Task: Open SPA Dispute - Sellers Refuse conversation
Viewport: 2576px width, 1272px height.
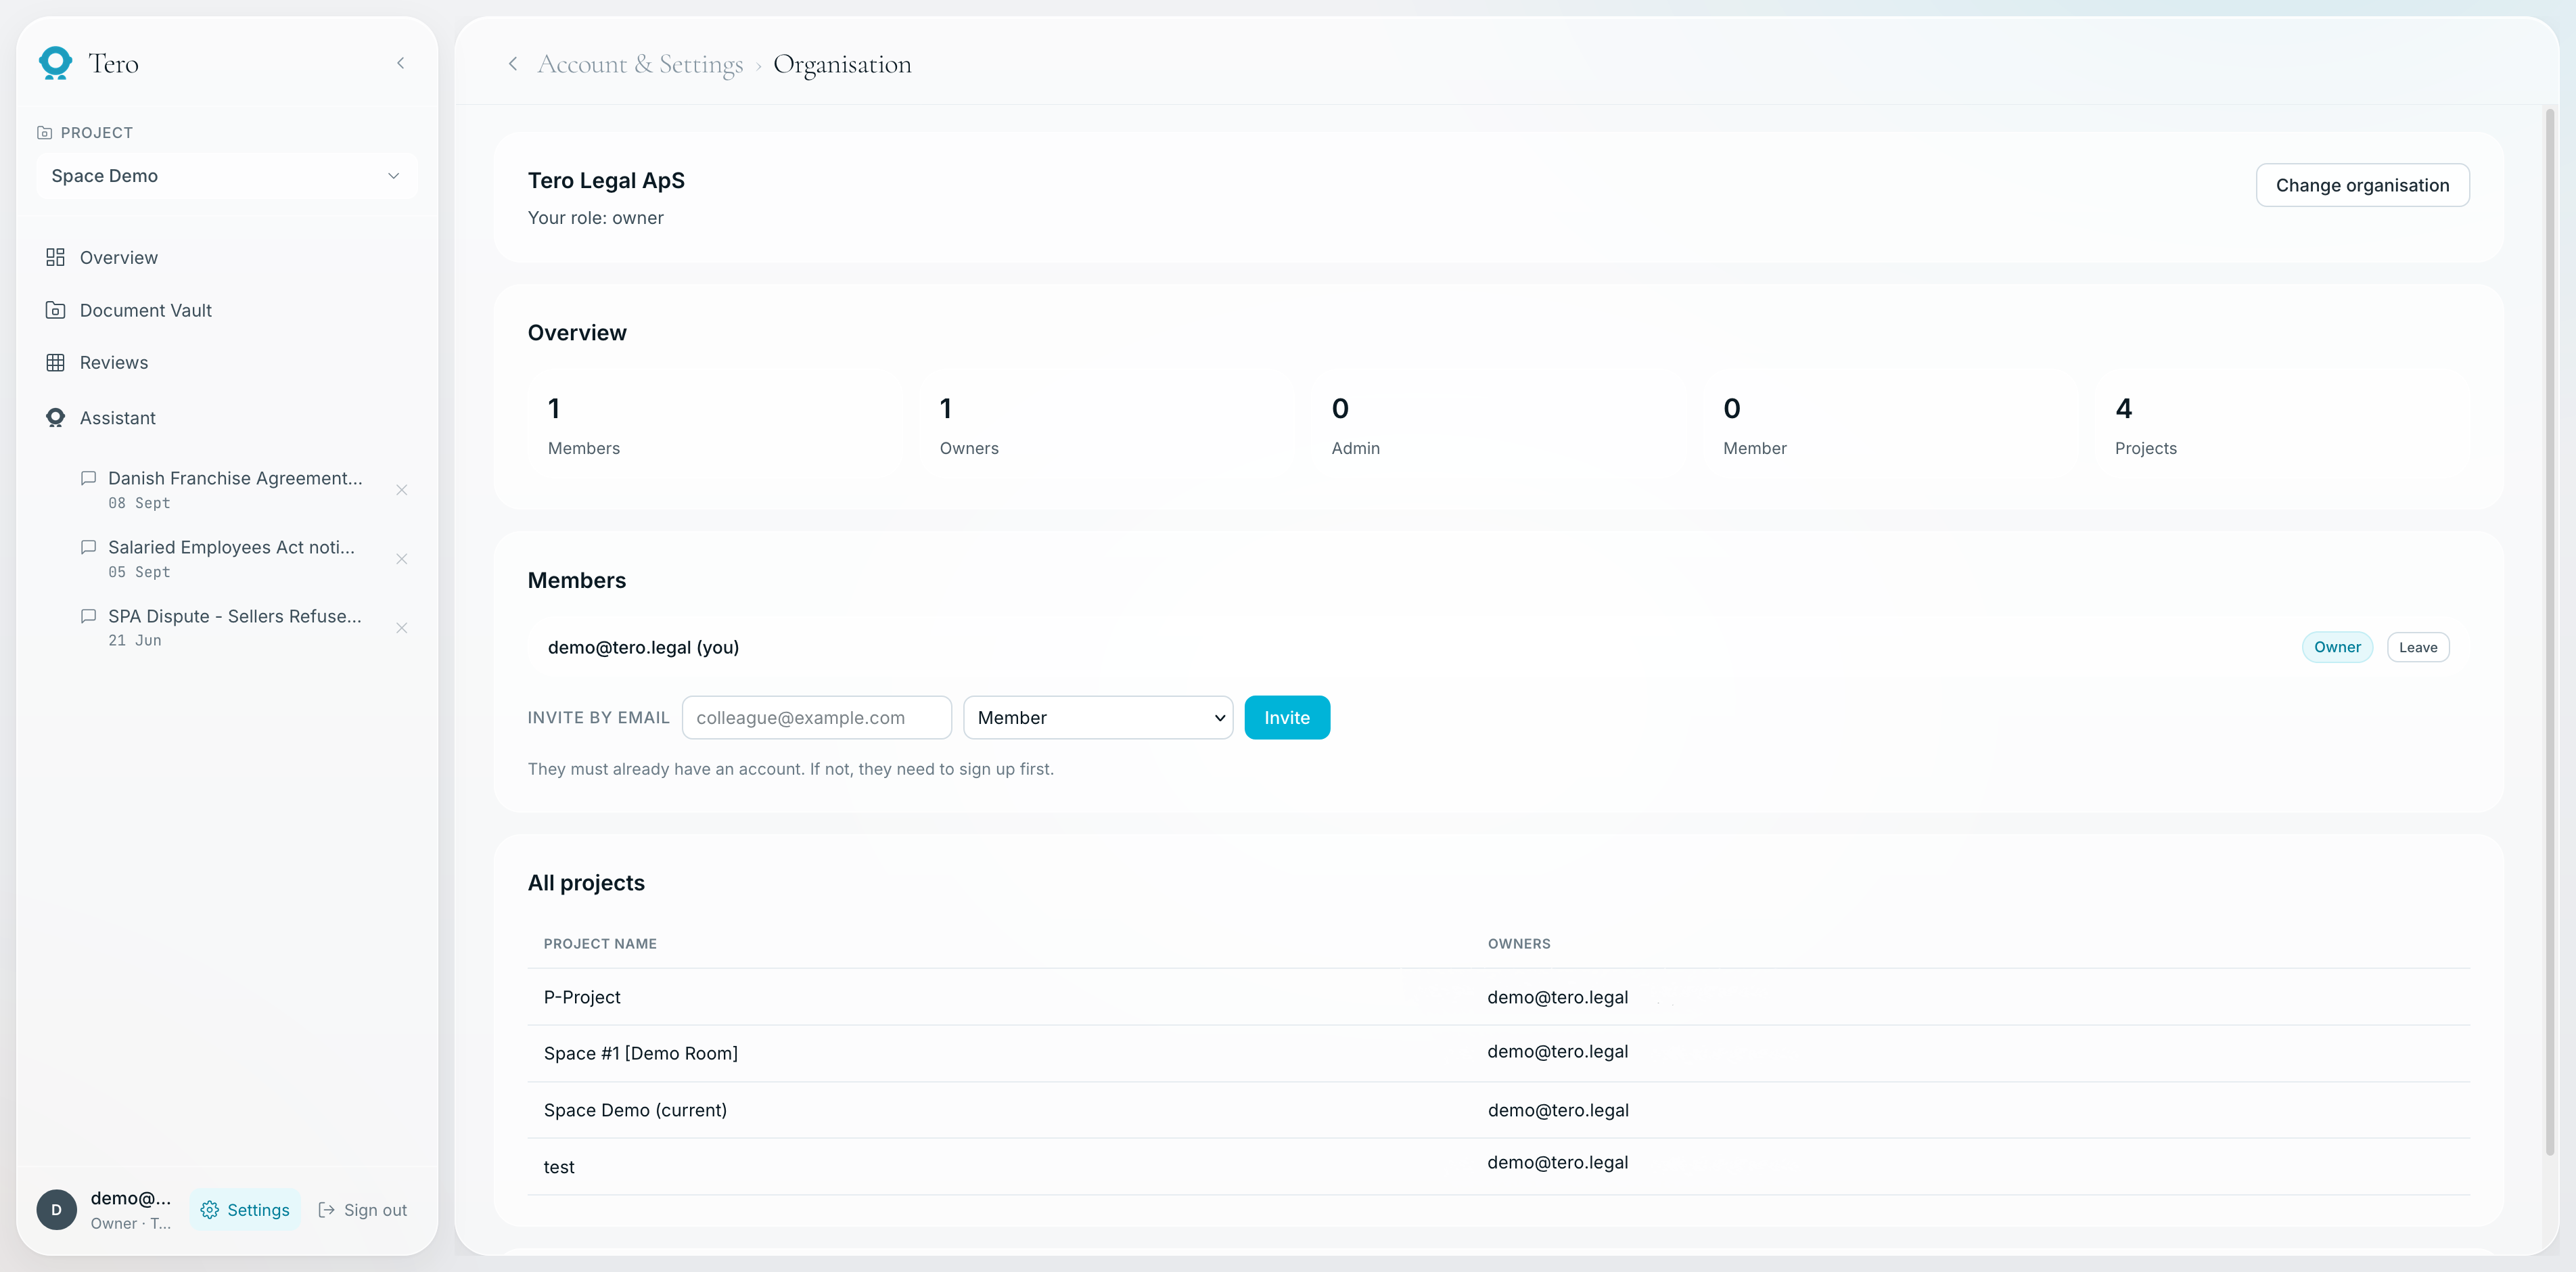Action: (235, 628)
